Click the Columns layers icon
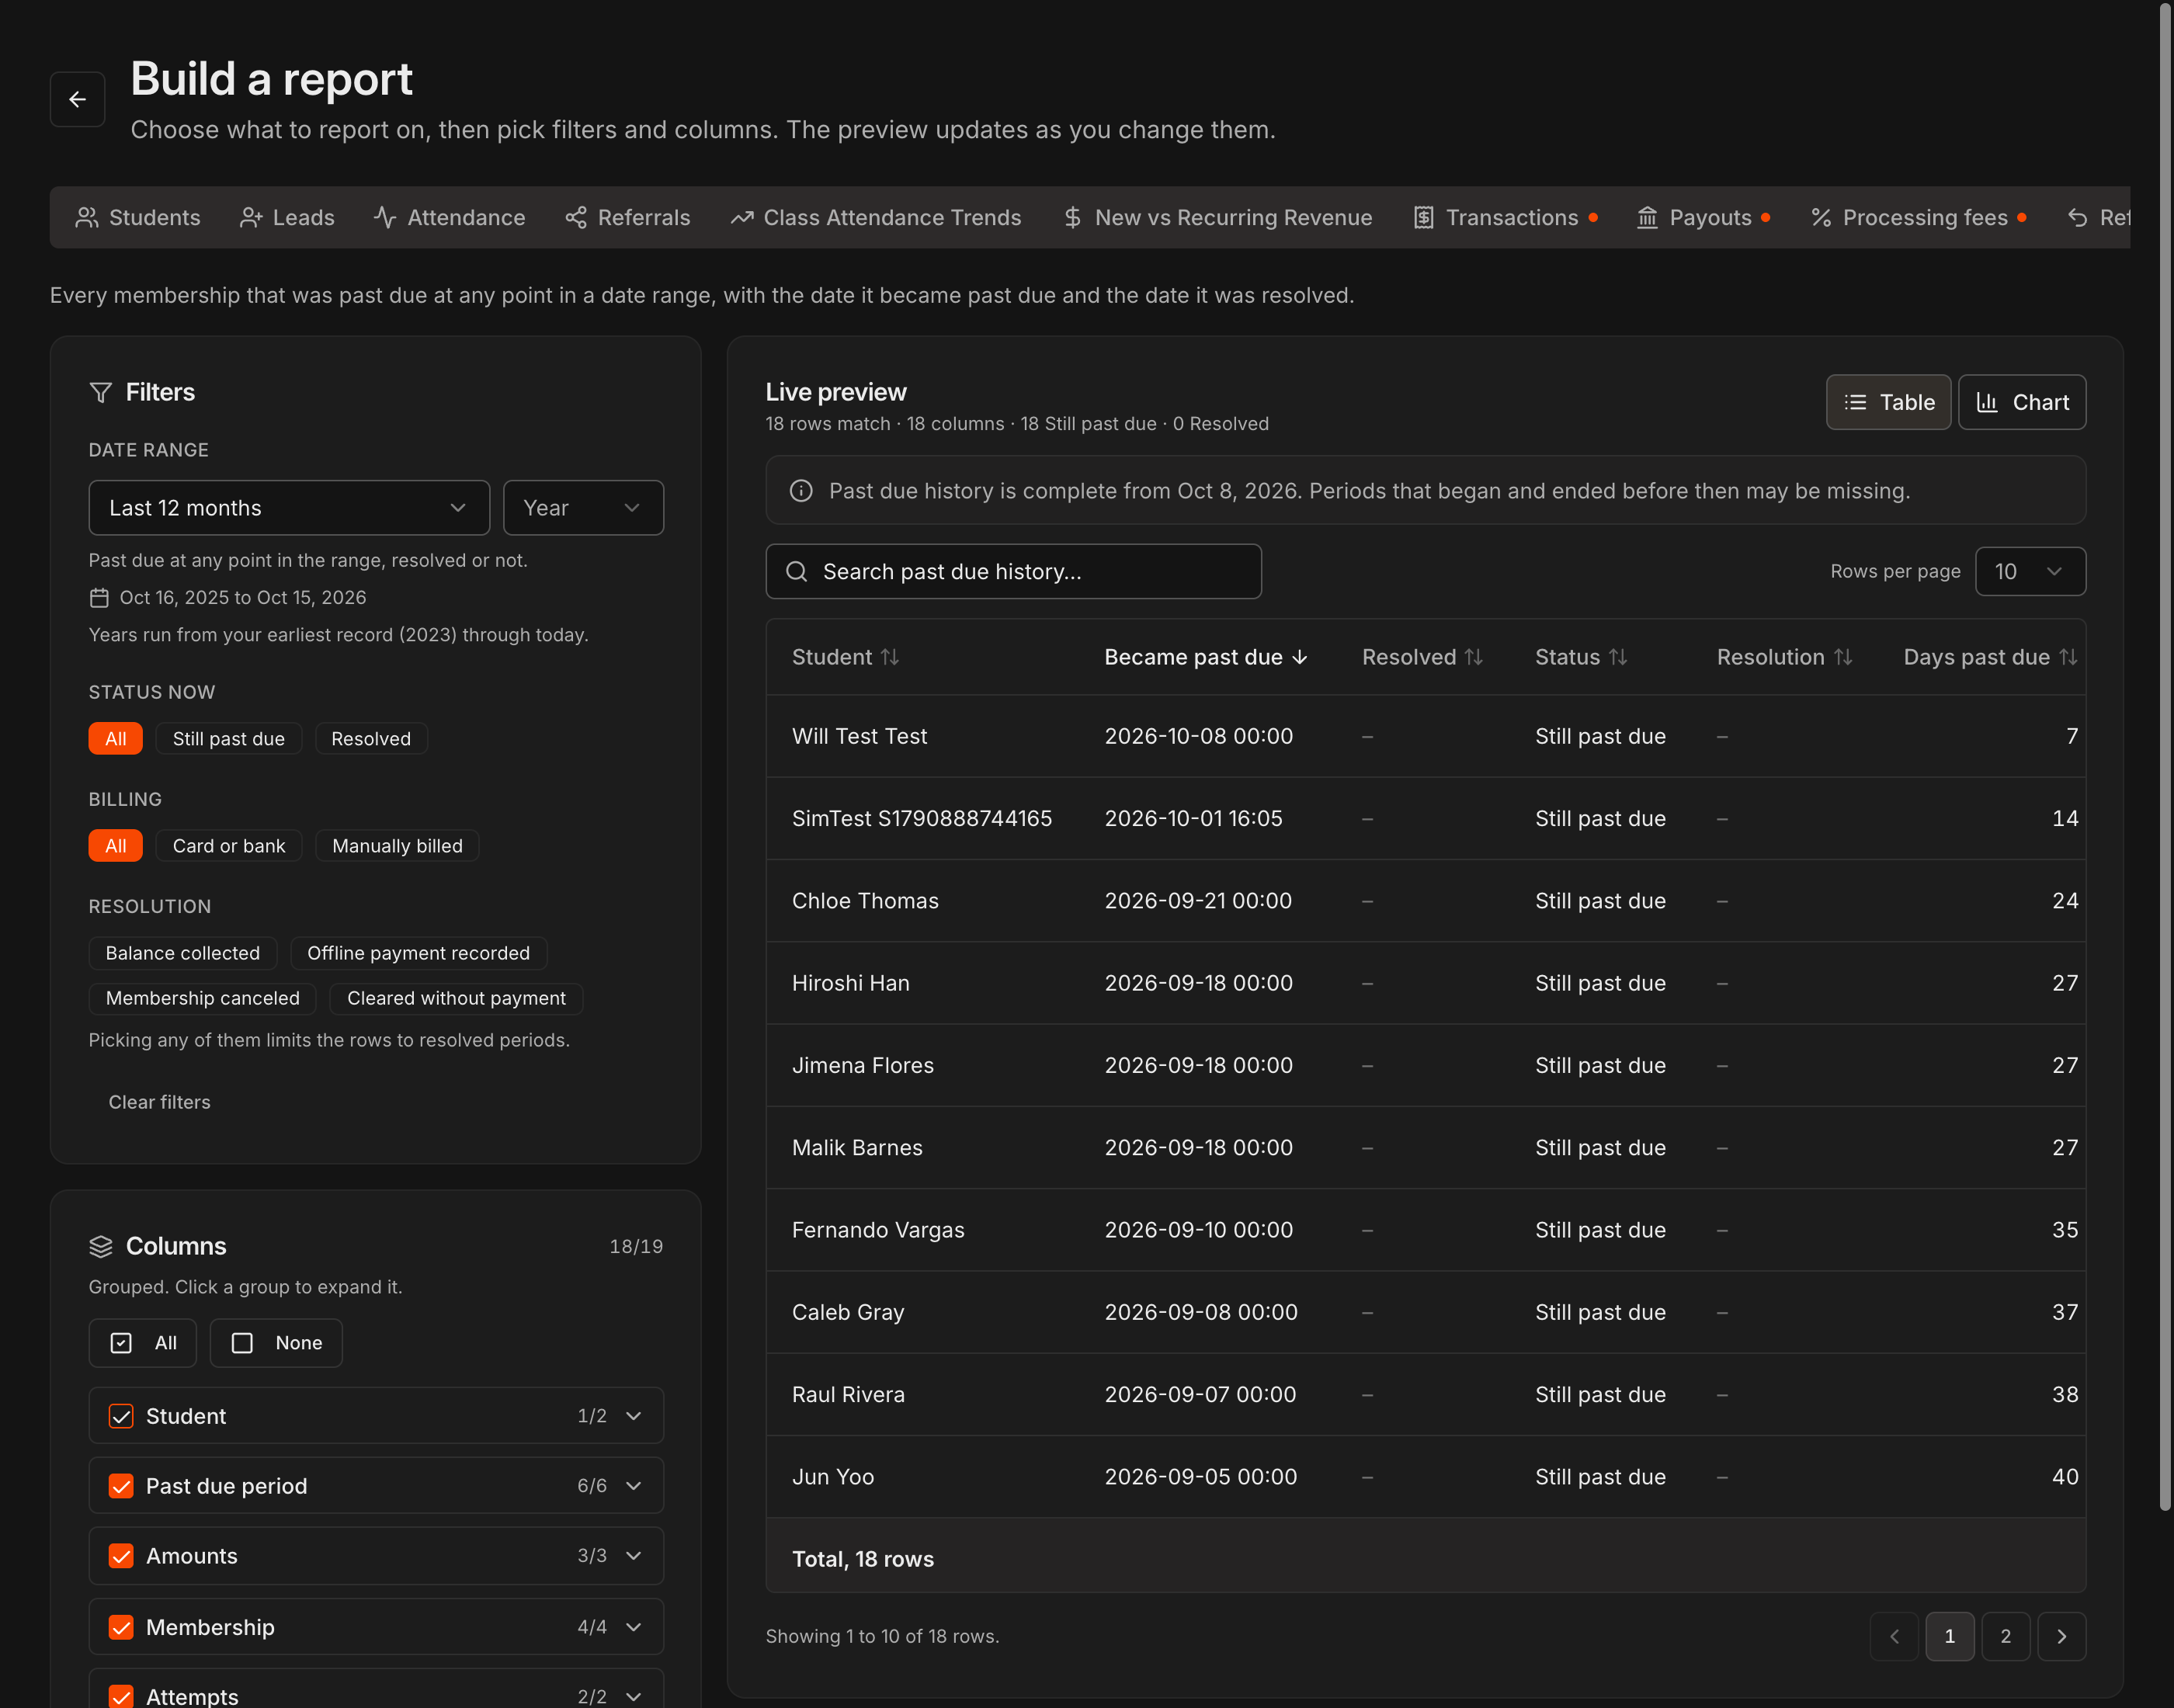The height and width of the screenshot is (1708, 2174). coord(100,1246)
